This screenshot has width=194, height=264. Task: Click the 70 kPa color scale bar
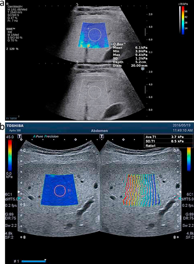[183, 20]
